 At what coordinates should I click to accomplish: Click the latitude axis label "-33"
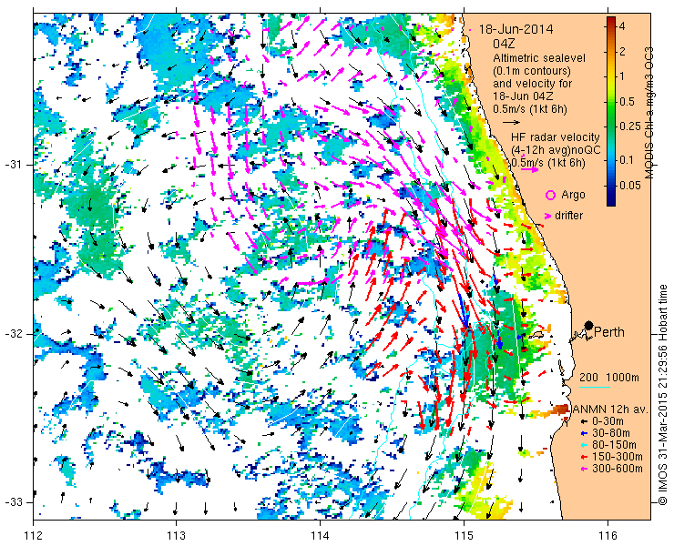[x=13, y=501]
